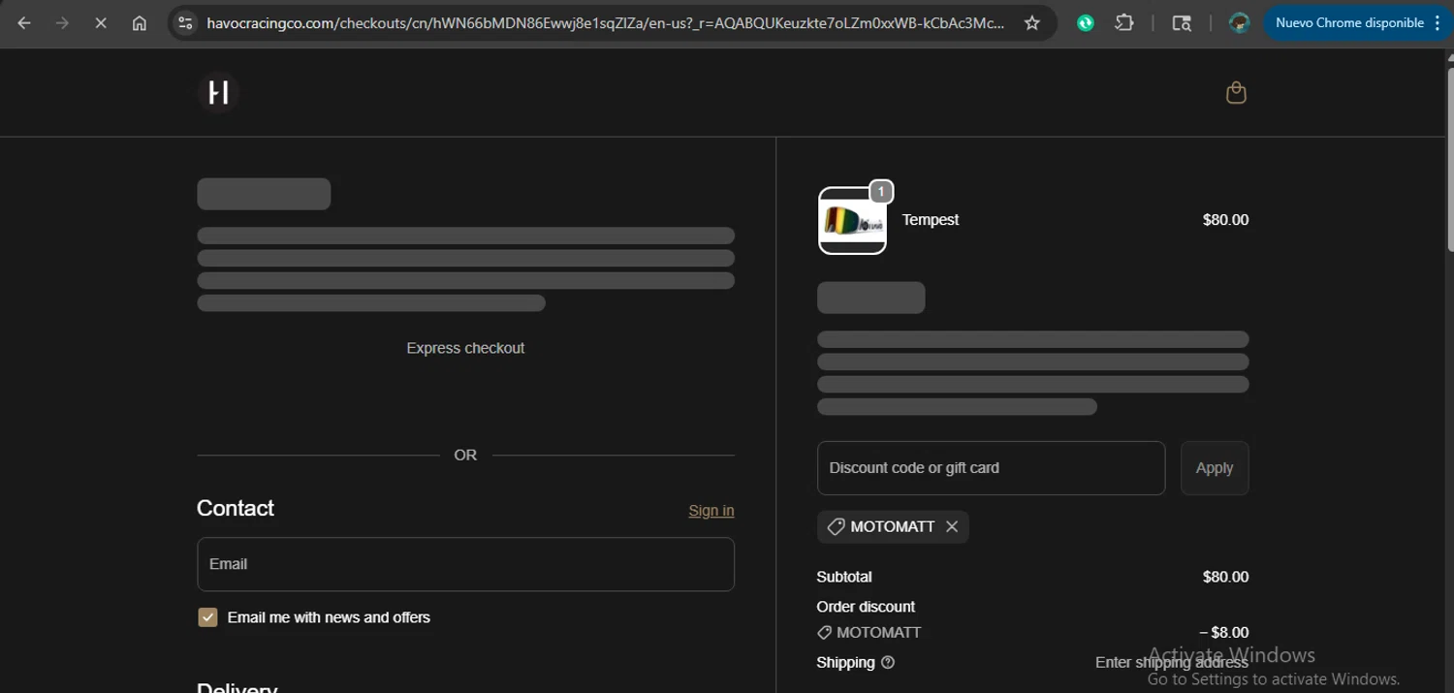1454x693 pixels.
Task: Click the Sign in link
Action: (711, 511)
